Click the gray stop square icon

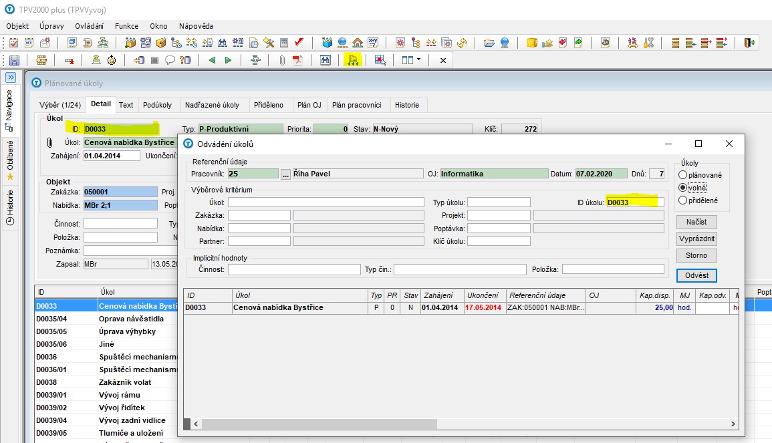click(x=154, y=60)
